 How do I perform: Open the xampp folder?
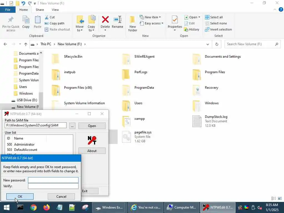134,121
